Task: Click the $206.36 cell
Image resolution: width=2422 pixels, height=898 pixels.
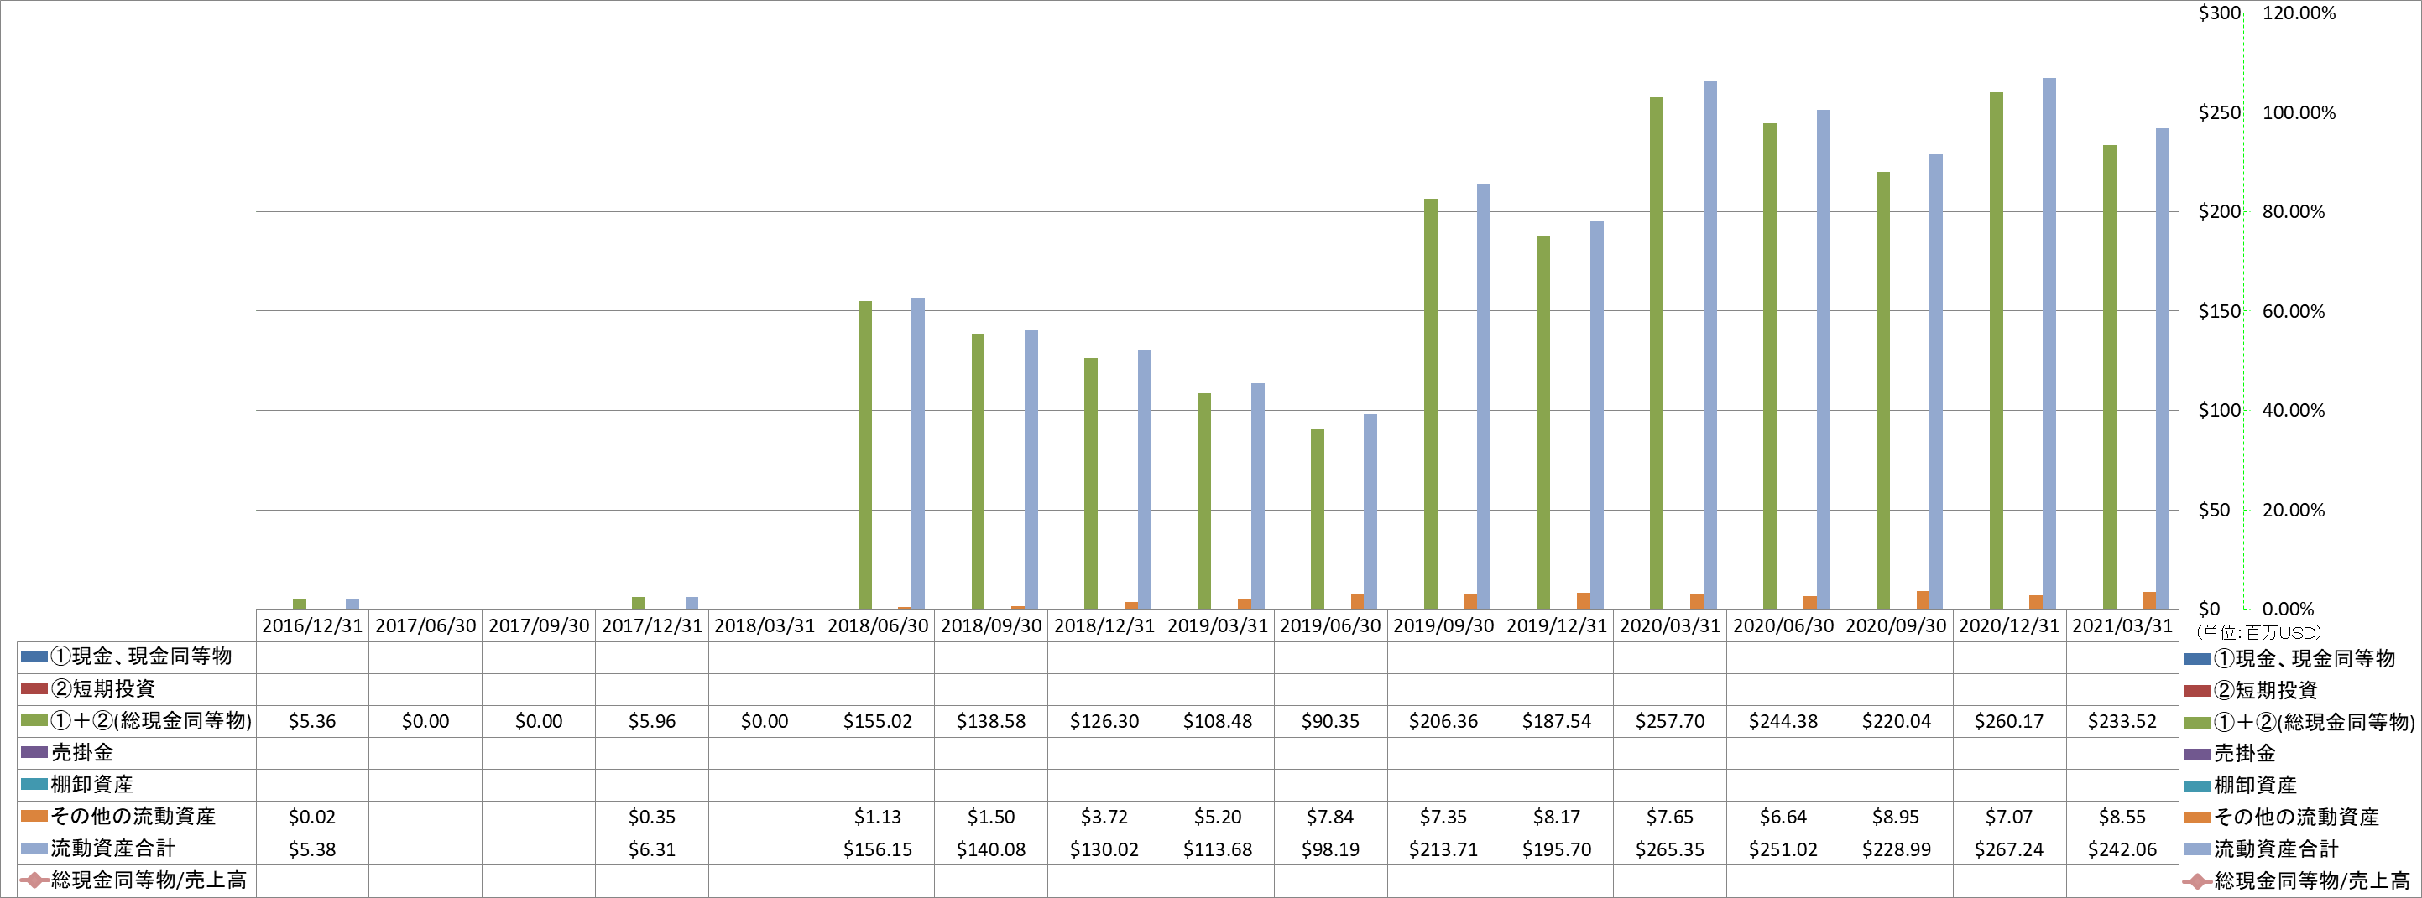Action: [1443, 721]
